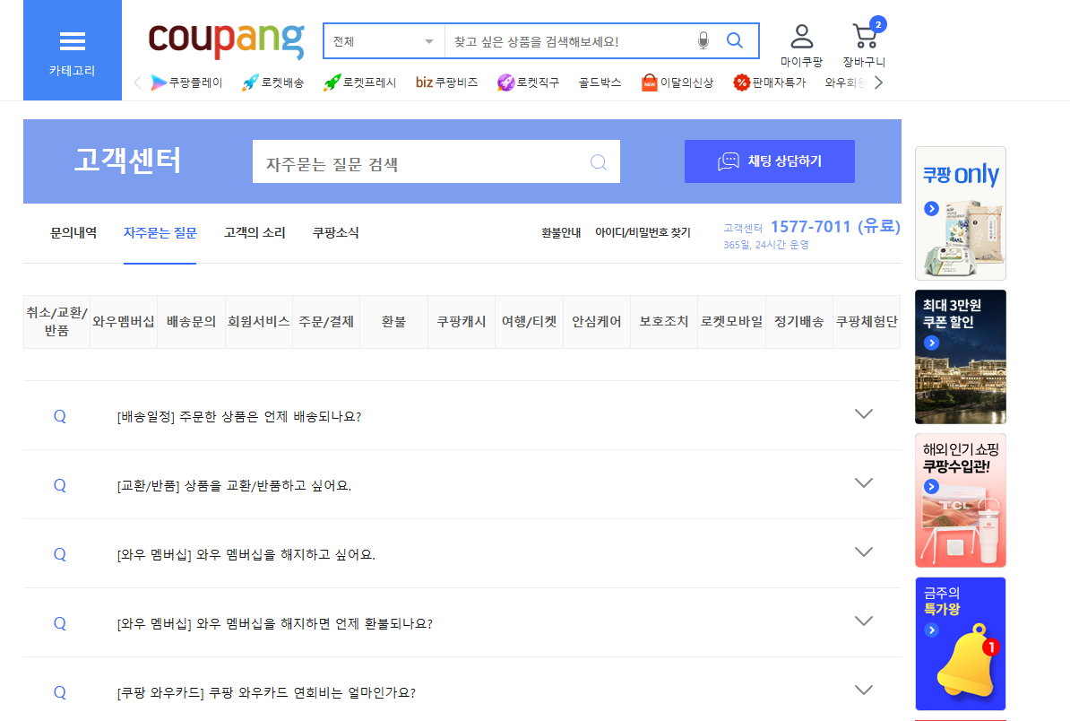Select 안심케어 FAQ category
This screenshot has height=721, width=1070.
click(597, 322)
